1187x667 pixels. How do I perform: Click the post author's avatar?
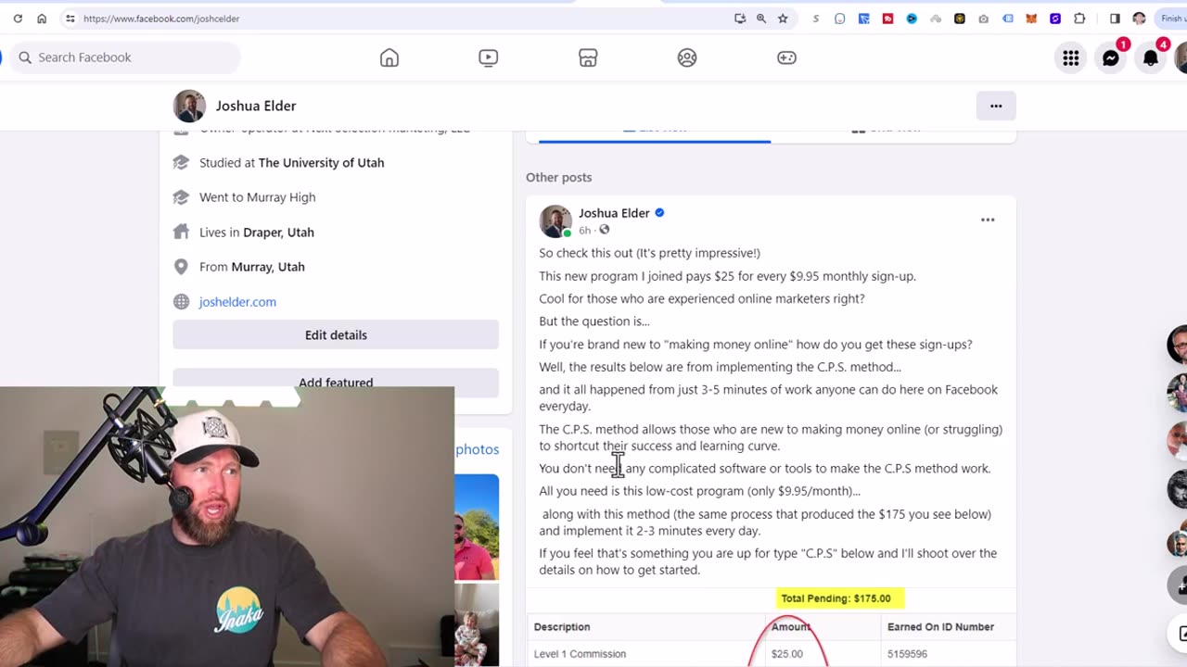(x=555, y=221)
